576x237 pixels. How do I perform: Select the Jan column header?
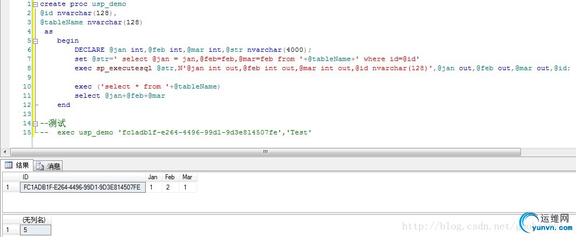click(x=154, y=177)
